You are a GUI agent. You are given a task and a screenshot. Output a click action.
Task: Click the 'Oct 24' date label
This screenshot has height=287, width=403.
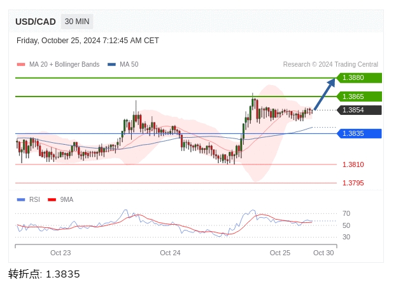click(170, 253)
